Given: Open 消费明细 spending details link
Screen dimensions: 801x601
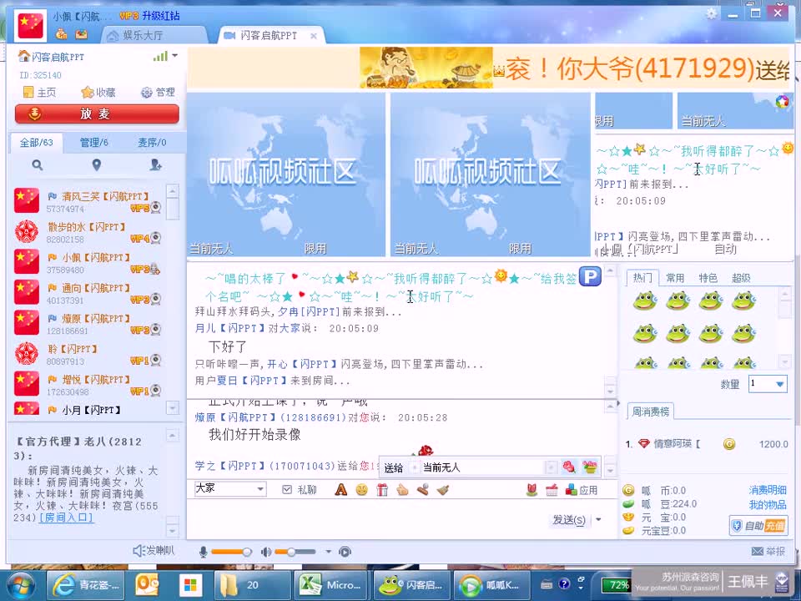Looking at the screenshot, I should point(768,490).
